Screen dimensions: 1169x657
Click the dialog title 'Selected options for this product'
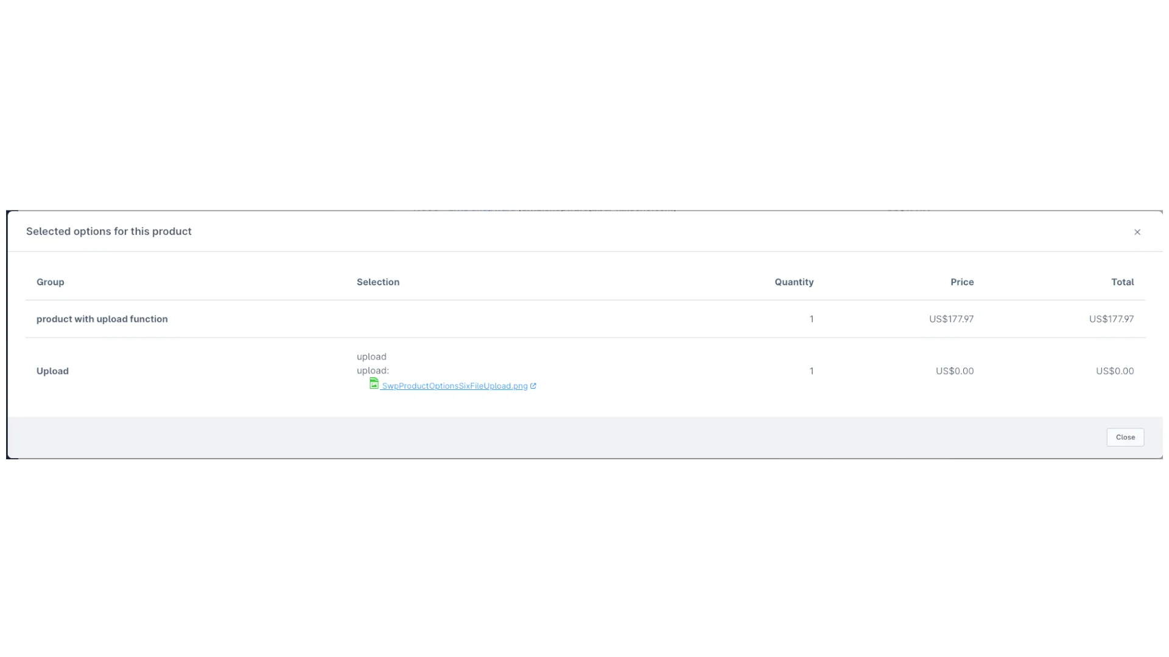click(x=109, y=231)
